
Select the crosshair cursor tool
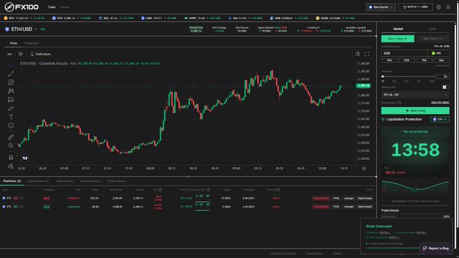[11, 65]
